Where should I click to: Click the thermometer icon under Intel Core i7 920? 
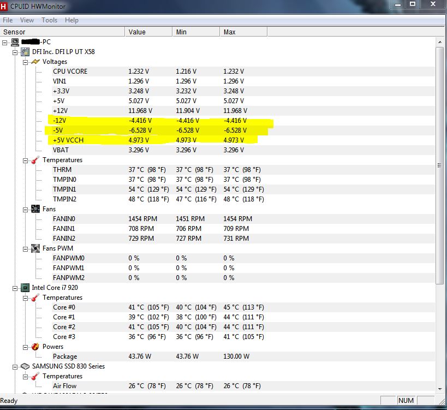(35, 298)
